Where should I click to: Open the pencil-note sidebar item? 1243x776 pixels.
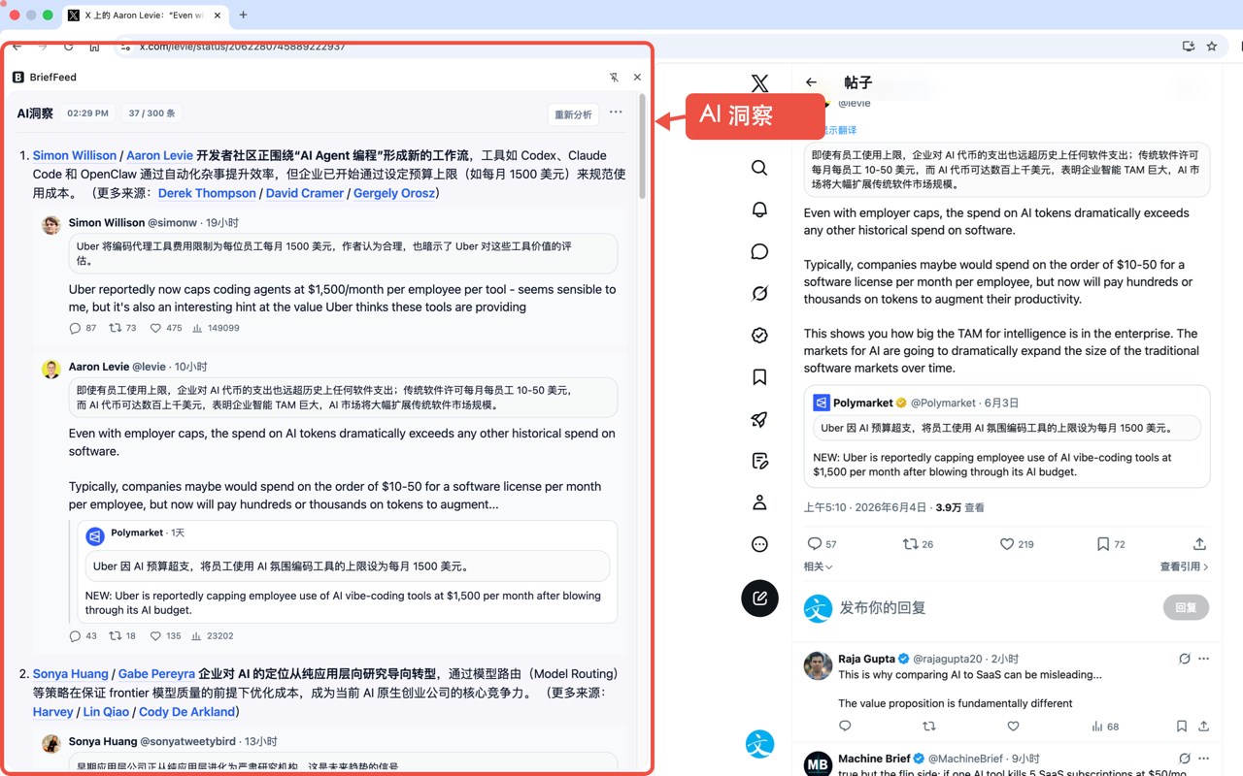point(759,461)
